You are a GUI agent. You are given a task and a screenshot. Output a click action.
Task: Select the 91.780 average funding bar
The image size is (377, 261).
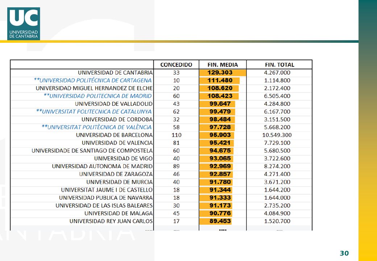[x=216, y=182]
